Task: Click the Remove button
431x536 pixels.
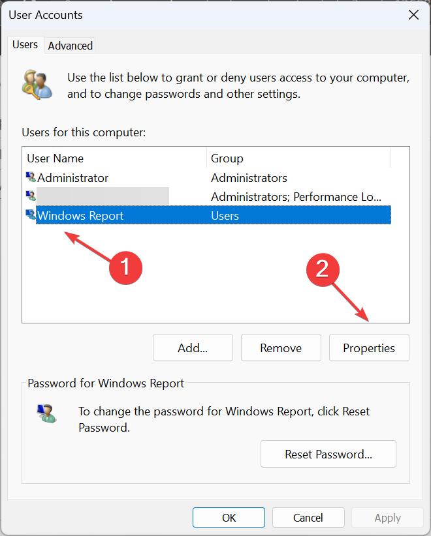Action: [281, 348]
